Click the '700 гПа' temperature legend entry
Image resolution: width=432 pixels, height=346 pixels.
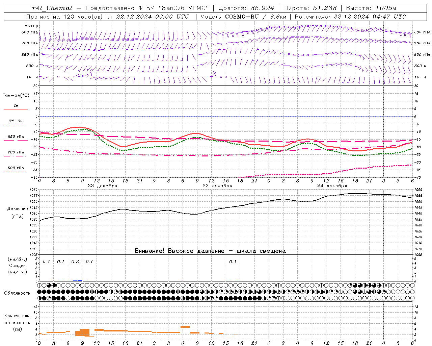tap(16, 152)
